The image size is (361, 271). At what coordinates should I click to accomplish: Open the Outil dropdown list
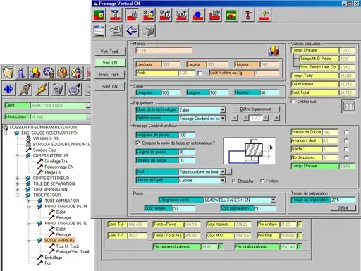tap(223, 172)
